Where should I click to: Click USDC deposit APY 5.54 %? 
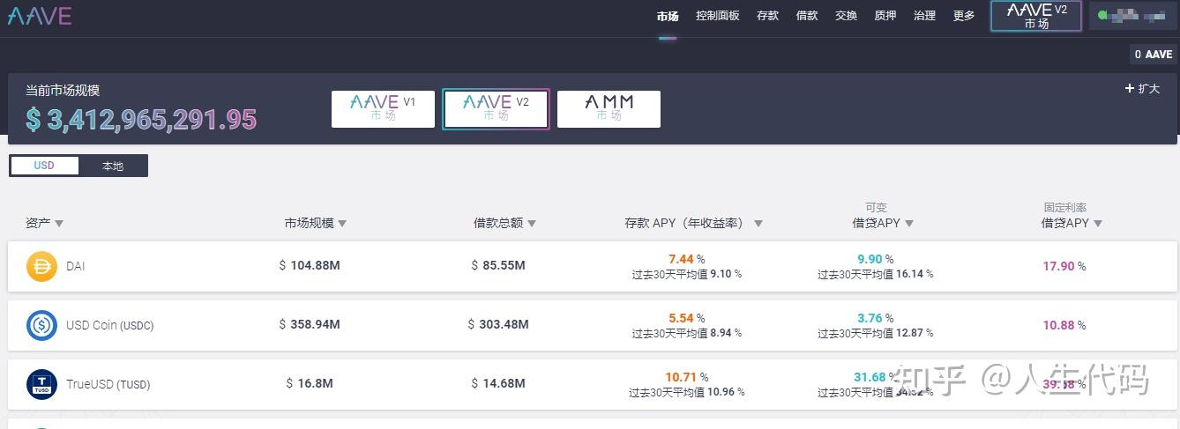pyautogui.click(x=687, y=318)
